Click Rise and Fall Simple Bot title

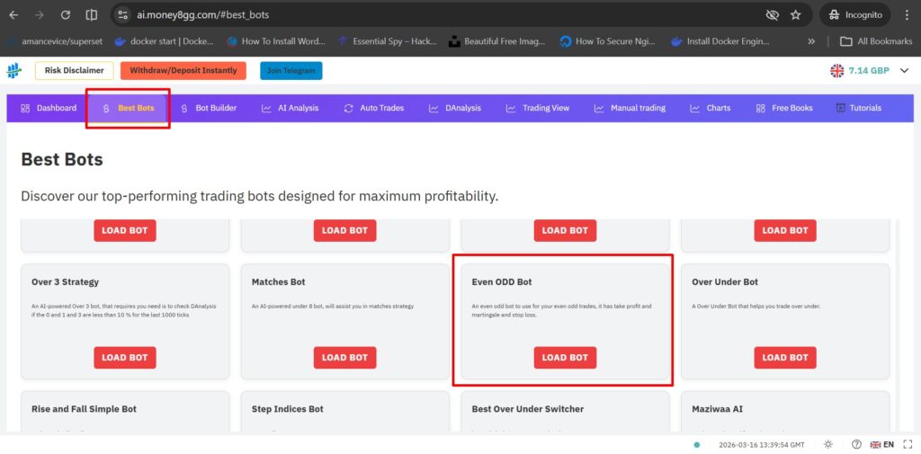click(x=84, y=409)
